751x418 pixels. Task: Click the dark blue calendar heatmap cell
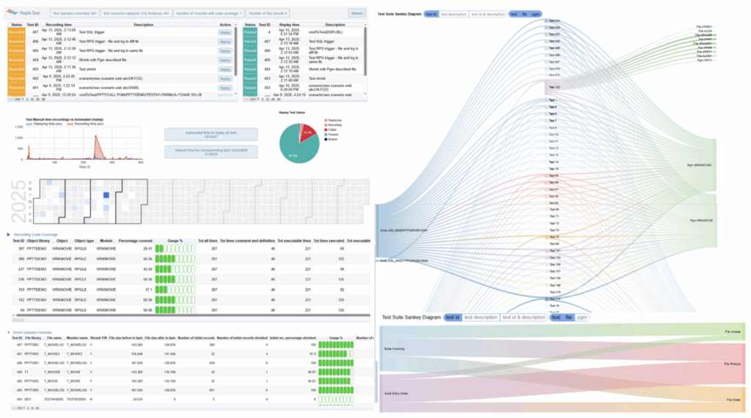[x=106, y=195]
